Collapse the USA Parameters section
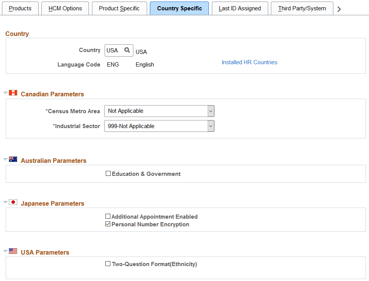 pyautogui.click(x=6, y=251)
